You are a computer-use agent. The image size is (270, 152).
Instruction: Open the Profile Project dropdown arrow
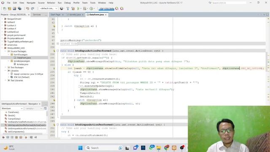coord(94,8)
